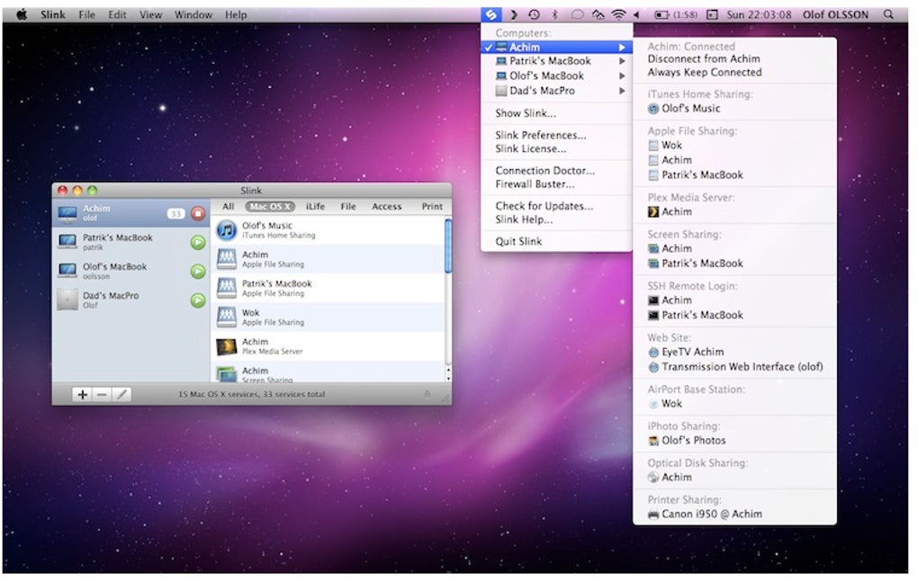Click the lock icon in Slink status bar

click(427, 395)
